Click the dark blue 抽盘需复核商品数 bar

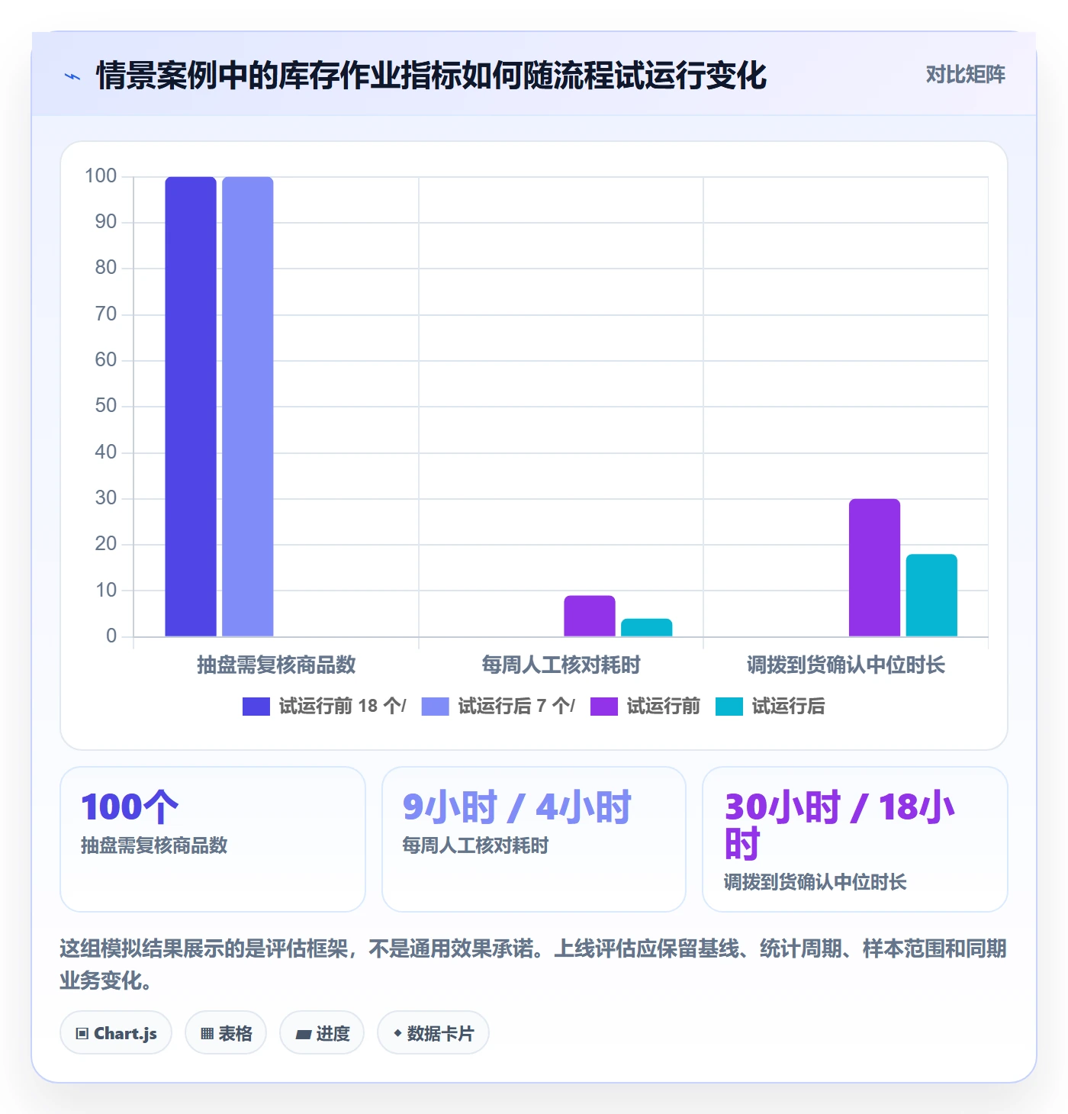(x=191, y=407)
